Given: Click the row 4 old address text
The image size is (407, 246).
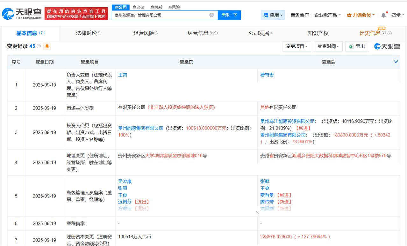Looking at the screenshot, I should point(162,156).
